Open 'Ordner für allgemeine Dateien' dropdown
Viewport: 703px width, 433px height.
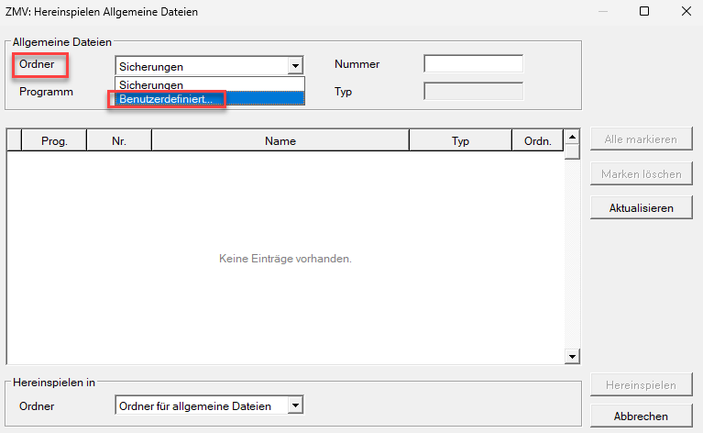click(294, 405)
